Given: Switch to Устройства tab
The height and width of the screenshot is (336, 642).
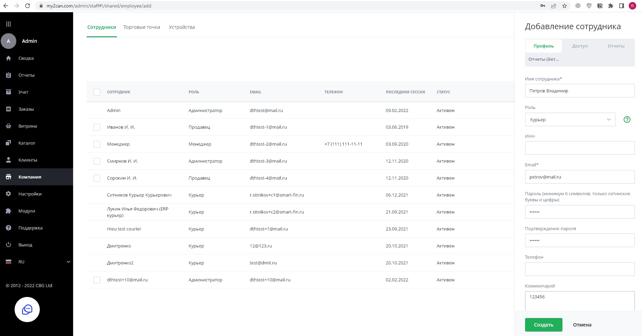Looking at the screenshot, I should tap(182, 27).
